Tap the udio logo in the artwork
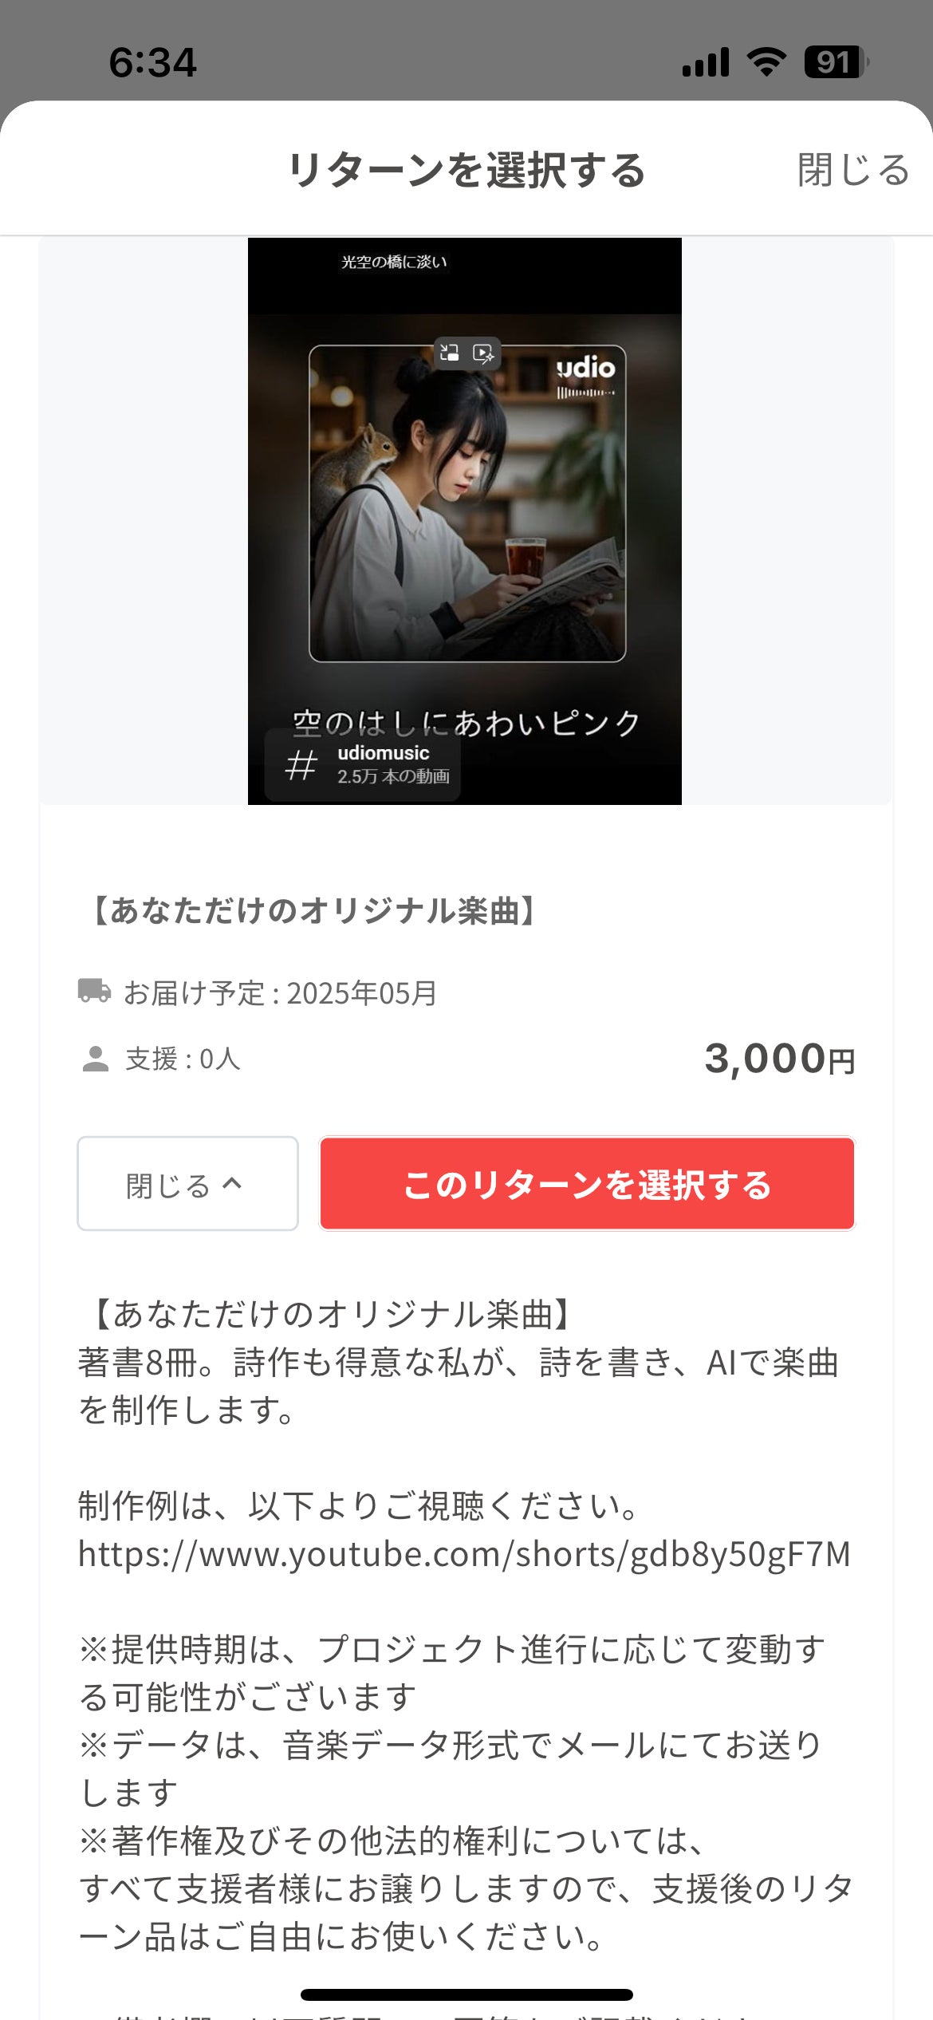This screenshot has width=933, height=2020. tap(586, 368)
